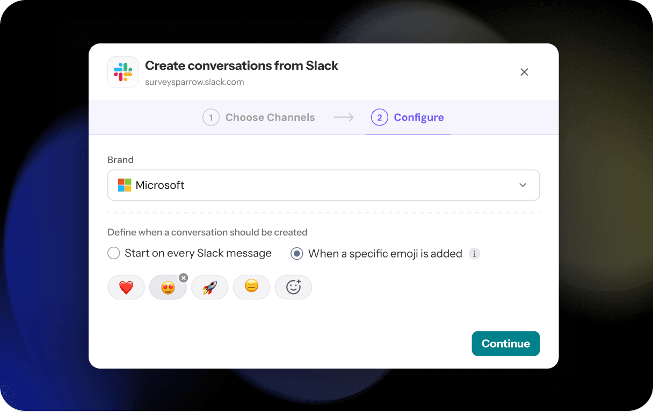Click the Continue button
This screenshot has height=412, width=653.
pos(506,343)
